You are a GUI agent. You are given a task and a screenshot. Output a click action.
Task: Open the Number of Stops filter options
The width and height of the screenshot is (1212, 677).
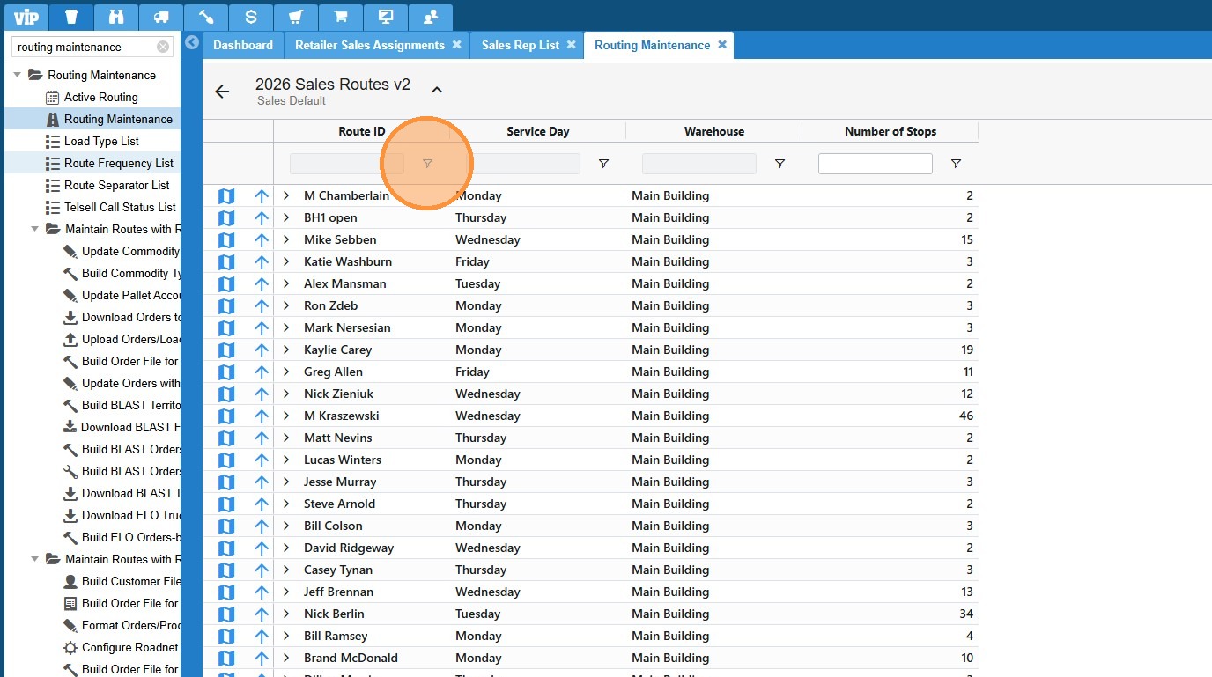pos(956,164)
